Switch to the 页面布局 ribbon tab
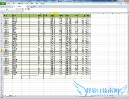The width and height of the screenshot is (129, 99). pyautogui.click(x=20, y=4)
